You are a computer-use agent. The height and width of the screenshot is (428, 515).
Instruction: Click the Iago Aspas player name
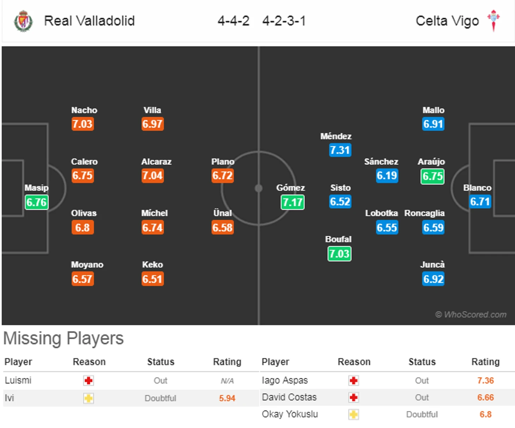pos(285,380)
